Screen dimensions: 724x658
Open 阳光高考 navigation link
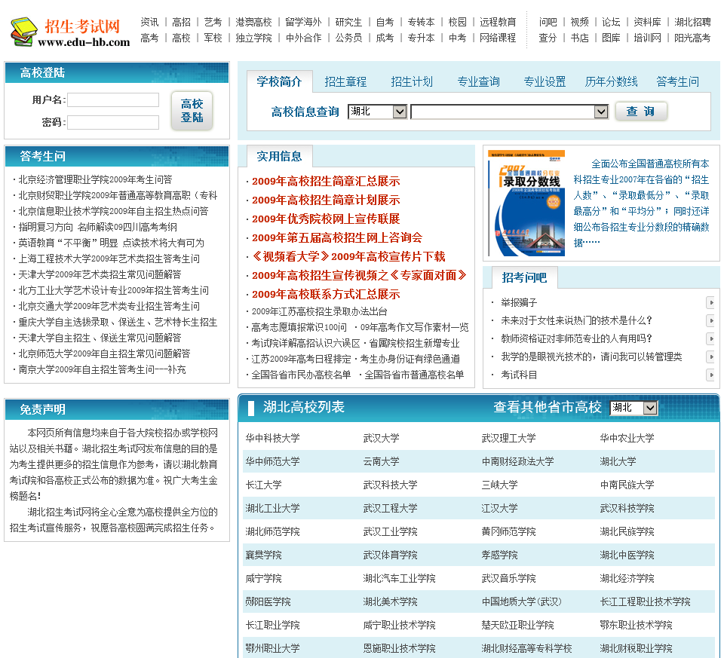(x=692, y=38)
